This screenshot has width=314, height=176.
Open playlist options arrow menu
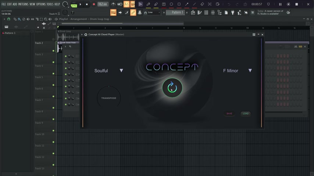point(4,19)
